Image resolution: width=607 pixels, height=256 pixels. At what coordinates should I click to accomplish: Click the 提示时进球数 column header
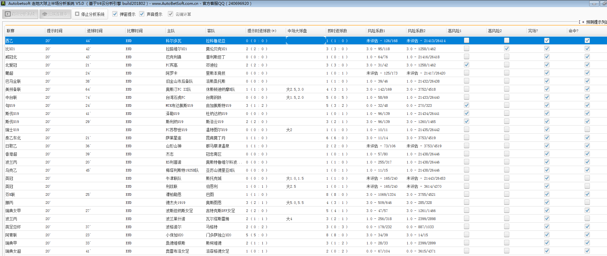[261, 31]
